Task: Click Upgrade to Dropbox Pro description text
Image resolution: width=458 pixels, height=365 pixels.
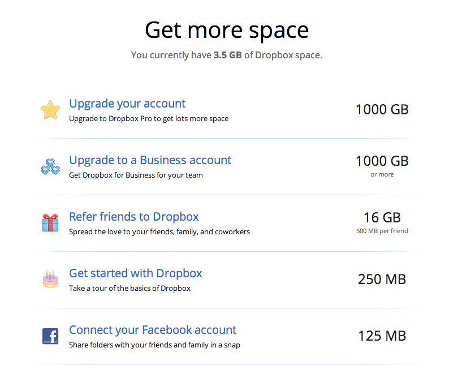Action: pyautogui.click(x=148, y=119)
